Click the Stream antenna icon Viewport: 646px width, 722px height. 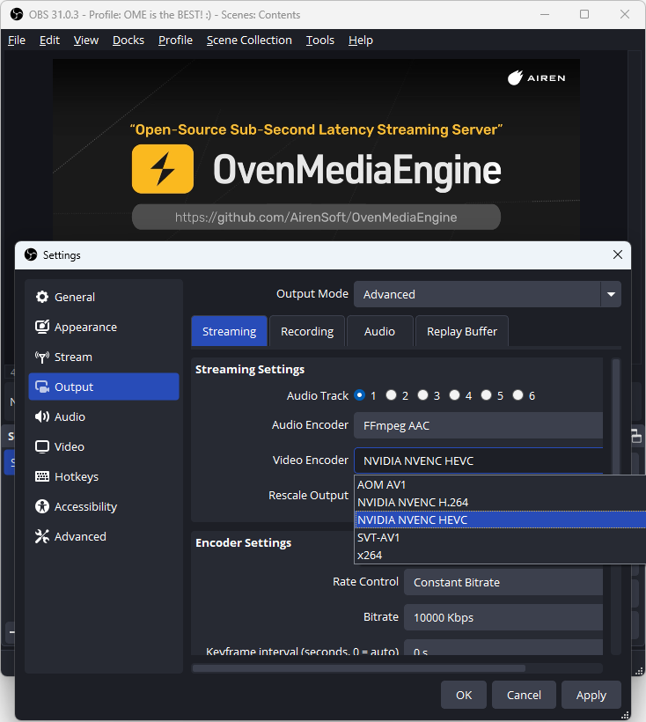[x=42, y=357]
